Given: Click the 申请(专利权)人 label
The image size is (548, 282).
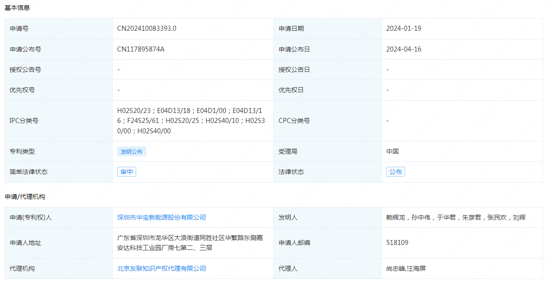Looking at the screenshot, I should click(x=31, y=217).
